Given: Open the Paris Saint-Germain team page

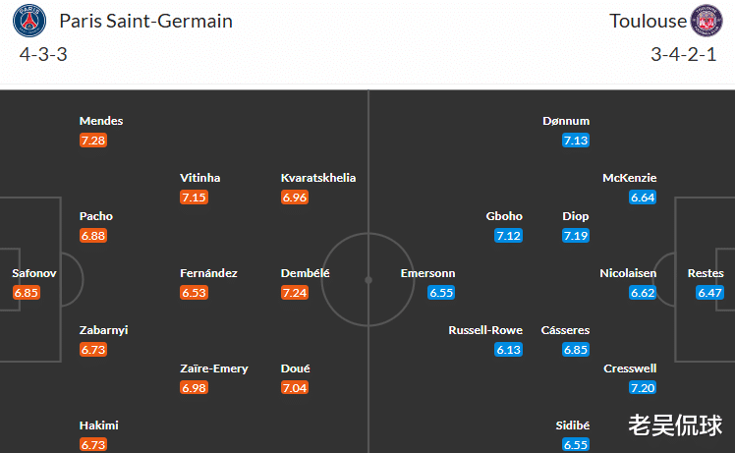Looking at the screenshot, I should 145,21.
